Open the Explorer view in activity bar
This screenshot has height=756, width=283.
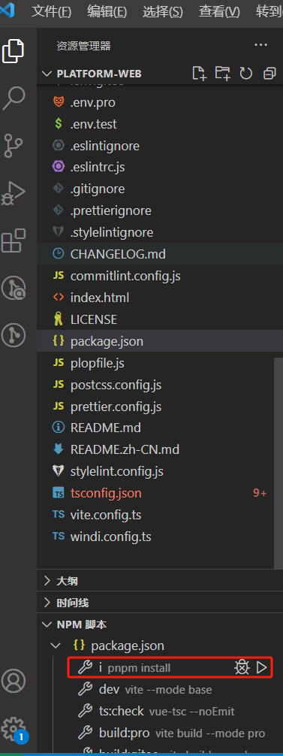(13, 50)
